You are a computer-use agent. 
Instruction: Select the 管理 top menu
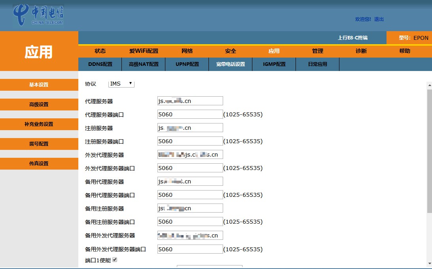coord(318,51)
